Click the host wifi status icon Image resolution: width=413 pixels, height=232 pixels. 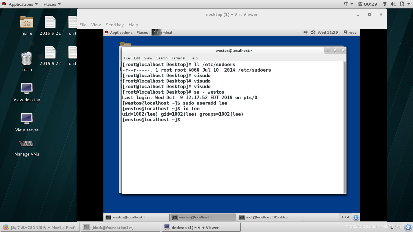pos(385,4)
